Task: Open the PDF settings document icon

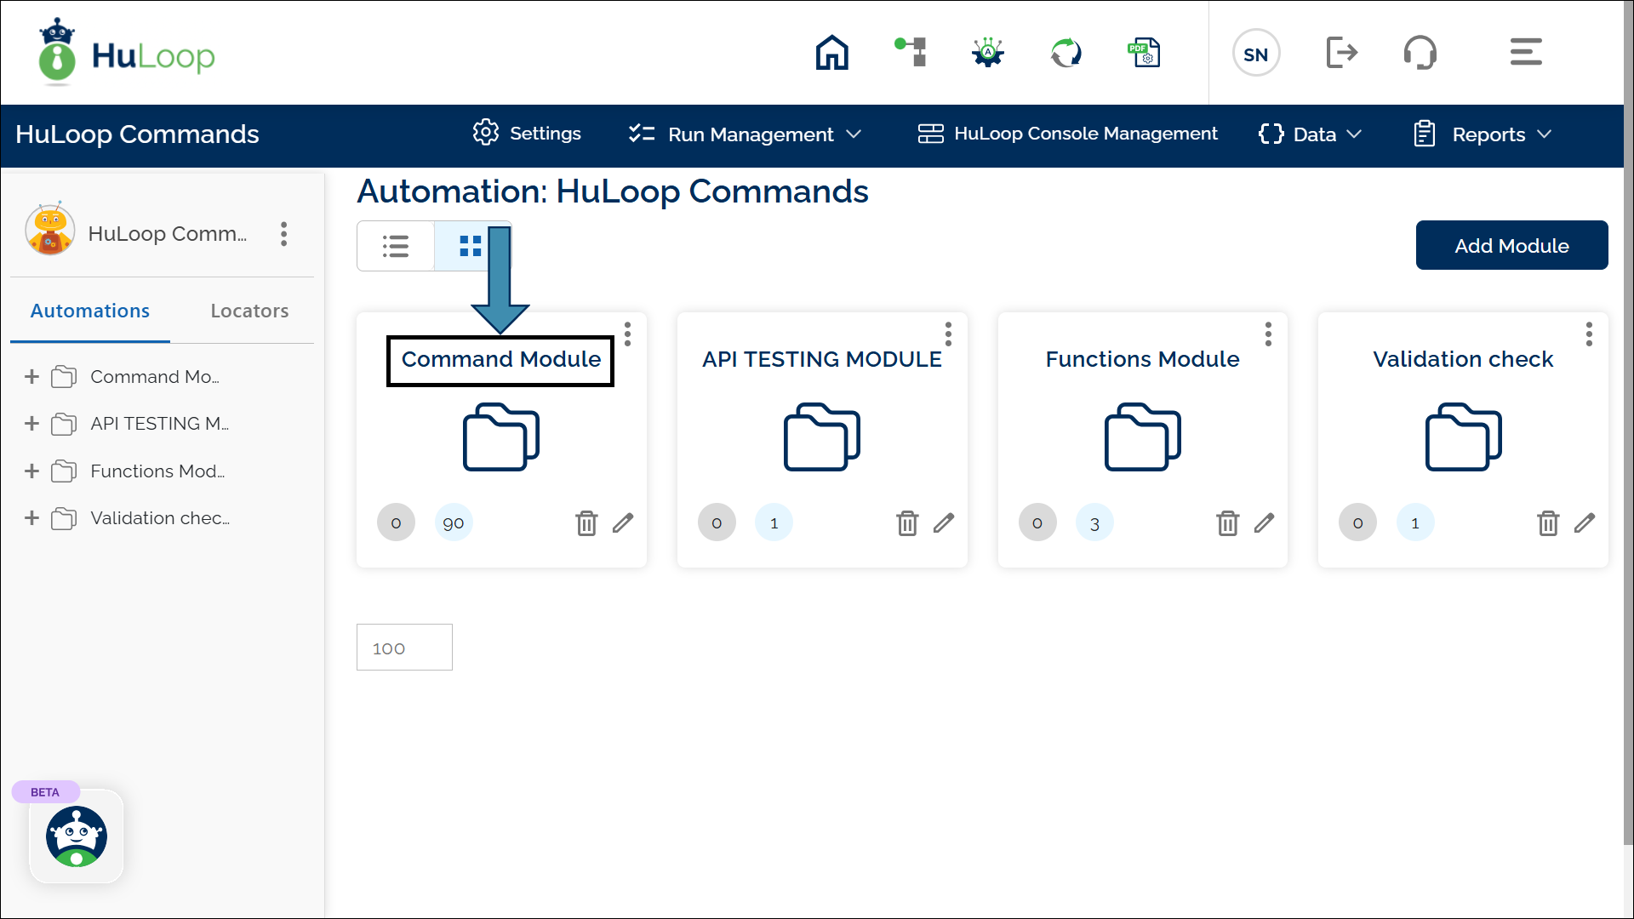Action: tap(1144, 53)
